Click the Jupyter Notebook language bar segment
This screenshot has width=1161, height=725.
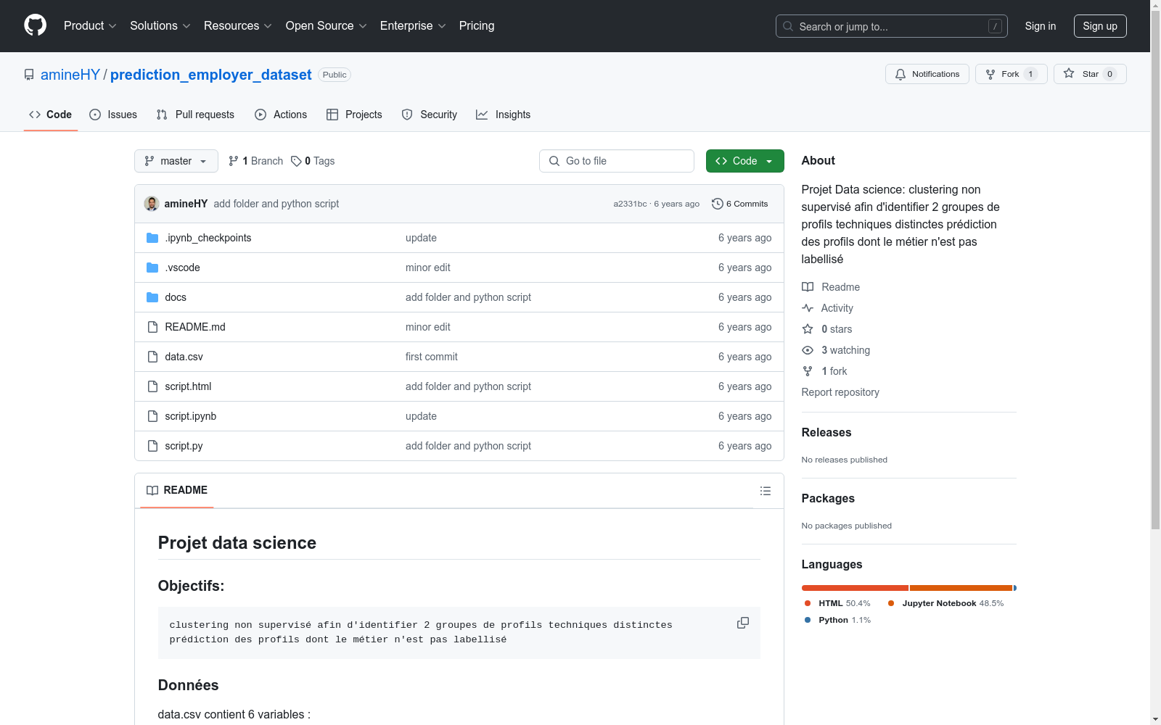tap(961, 588)
